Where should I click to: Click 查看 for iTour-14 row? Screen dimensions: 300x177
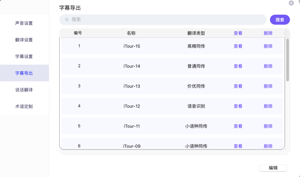pos(238,66)
